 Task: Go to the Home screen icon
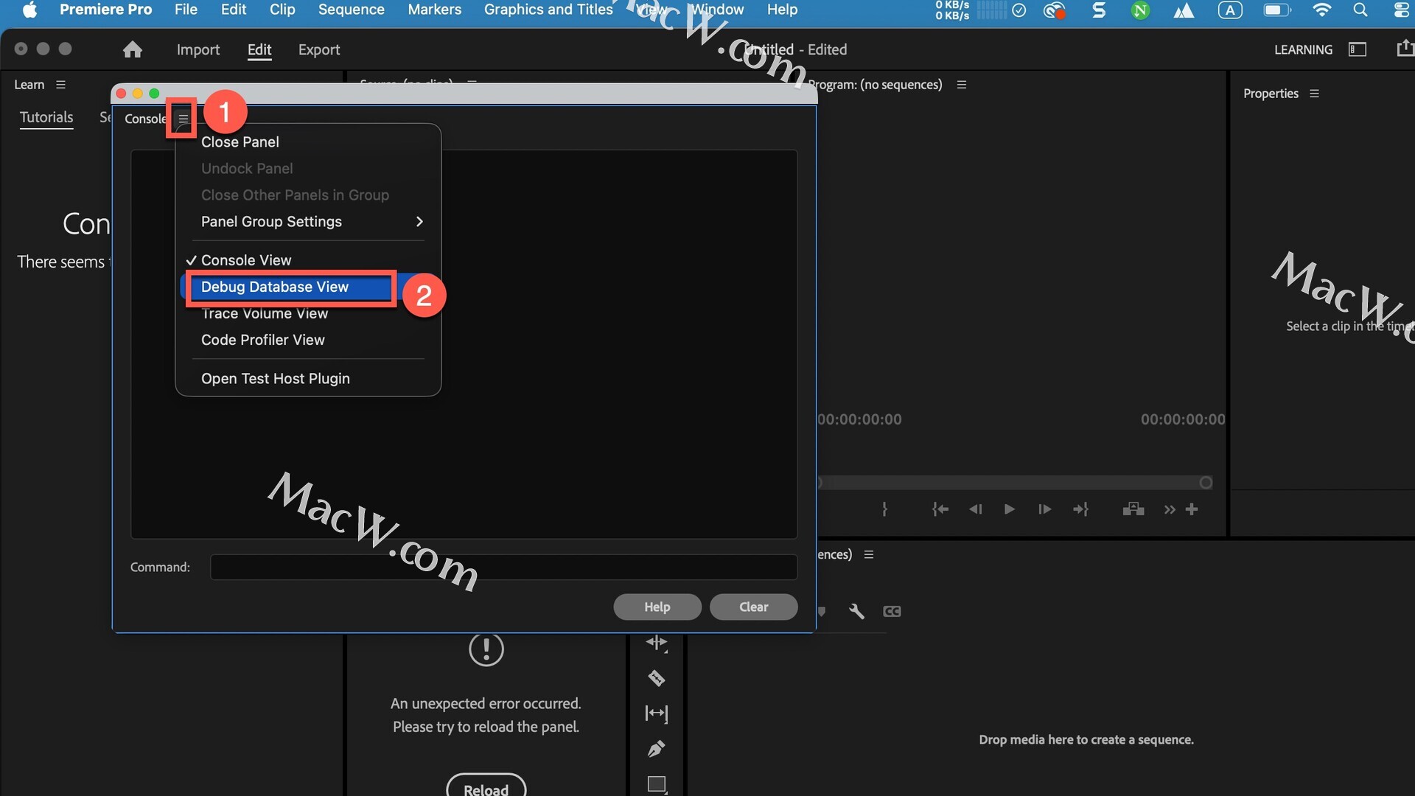tap(133, 49)
